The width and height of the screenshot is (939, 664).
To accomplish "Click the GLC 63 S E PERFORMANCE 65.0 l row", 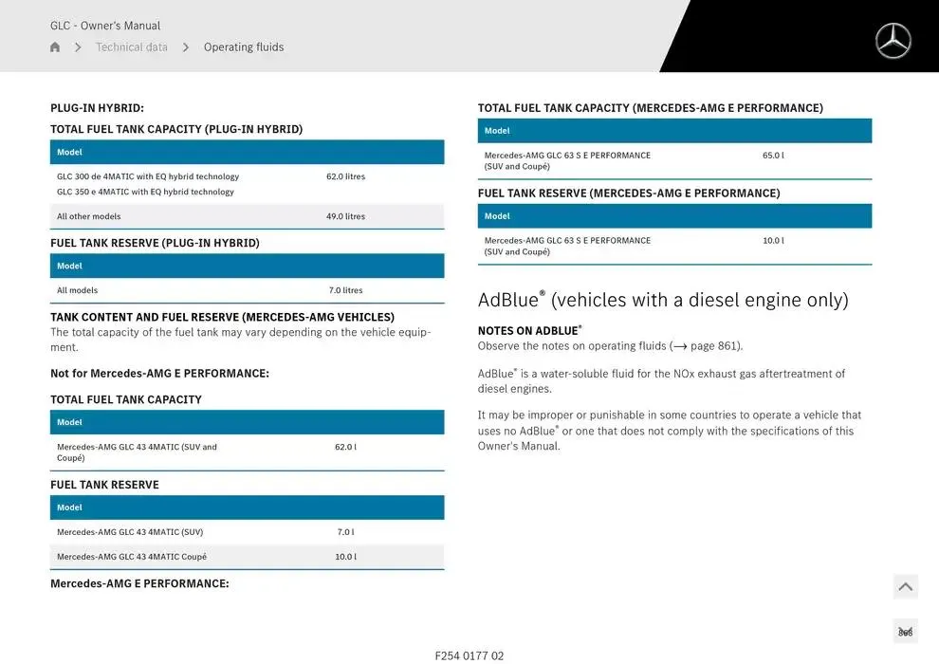I will pos(674,160).
